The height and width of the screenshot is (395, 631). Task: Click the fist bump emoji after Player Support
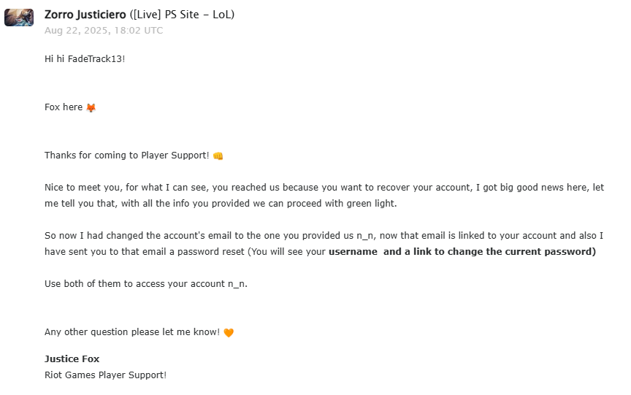[218, 156]
